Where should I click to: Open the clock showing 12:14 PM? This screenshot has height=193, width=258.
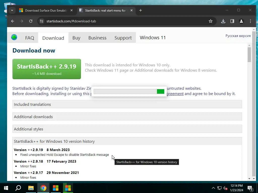pos(236,188)
